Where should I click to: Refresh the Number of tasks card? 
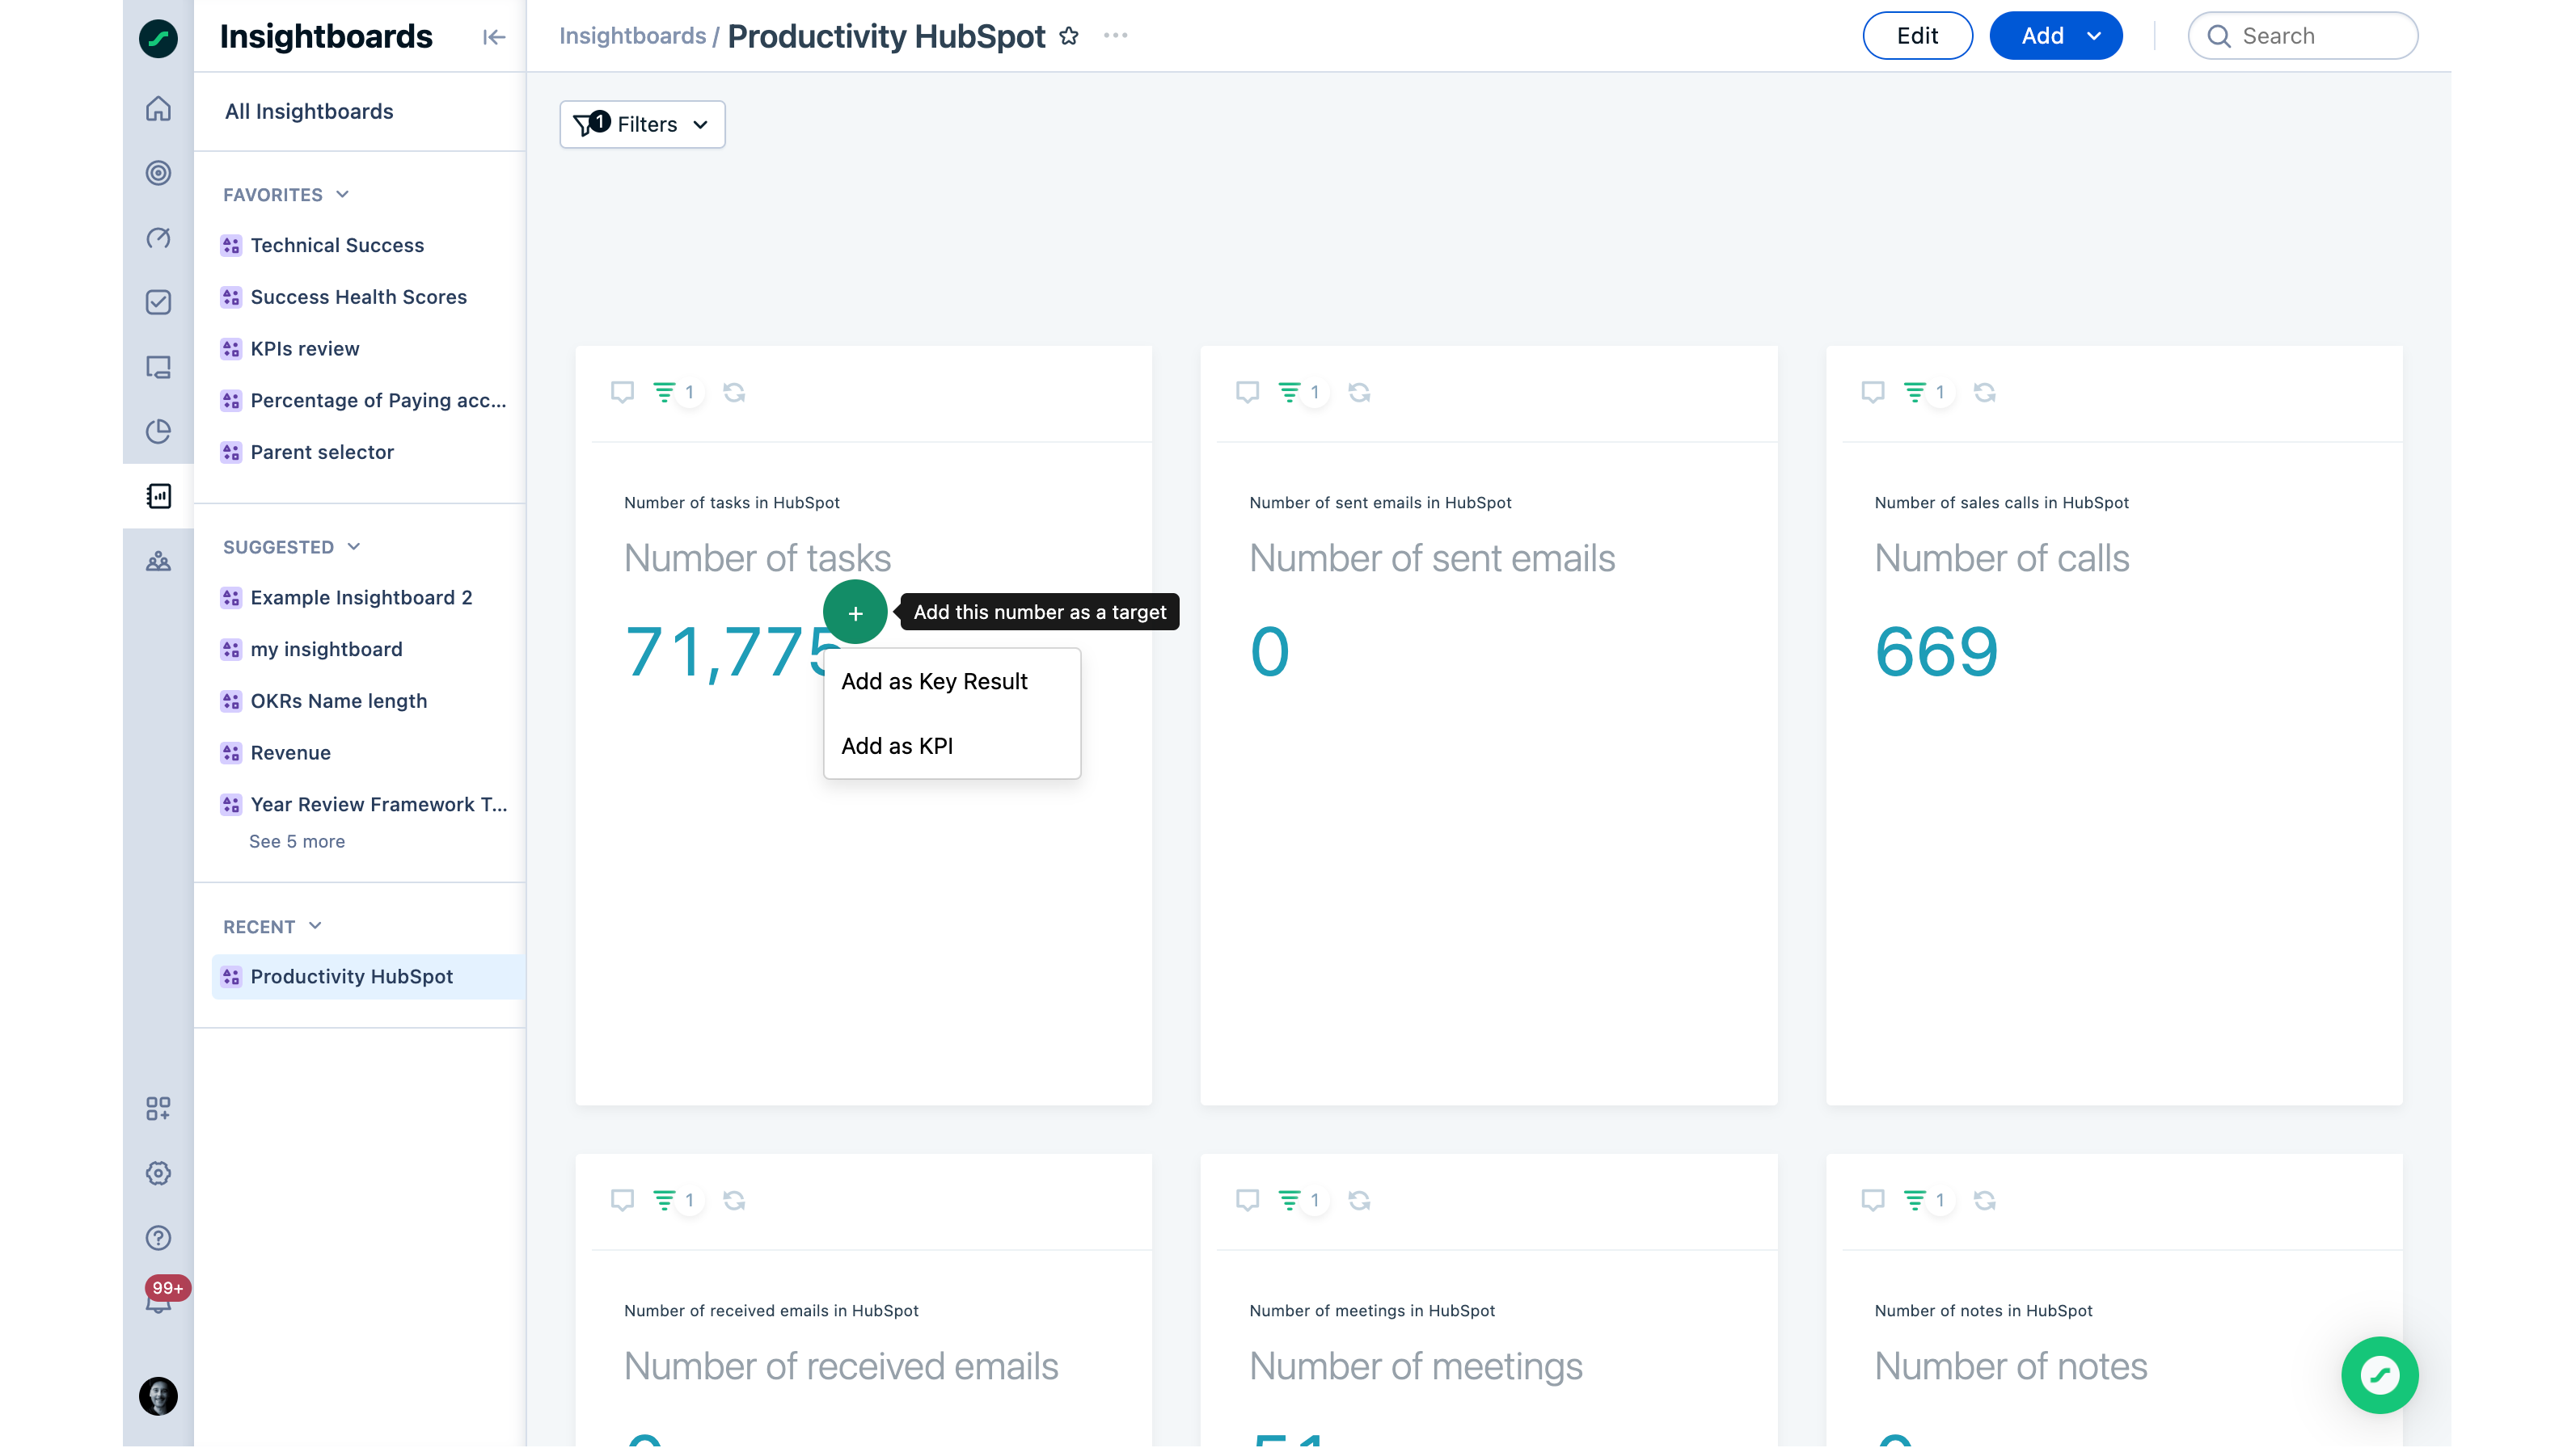click(x=735, y=392)
